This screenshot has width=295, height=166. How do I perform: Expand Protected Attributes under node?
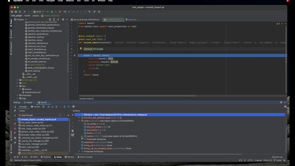pyautogui.click(x=82, y=139)
